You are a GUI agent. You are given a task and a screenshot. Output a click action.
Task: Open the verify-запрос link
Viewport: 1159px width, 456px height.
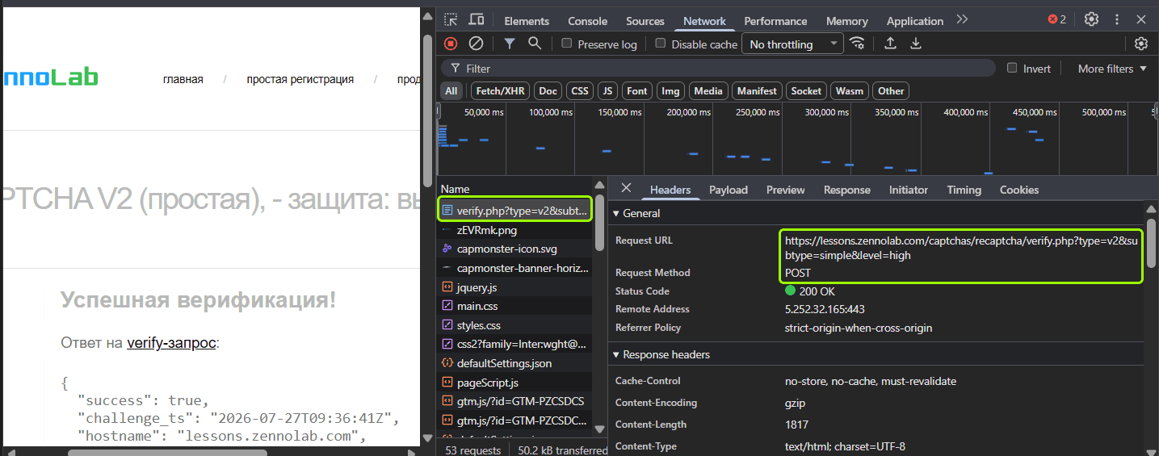point(171,343)
